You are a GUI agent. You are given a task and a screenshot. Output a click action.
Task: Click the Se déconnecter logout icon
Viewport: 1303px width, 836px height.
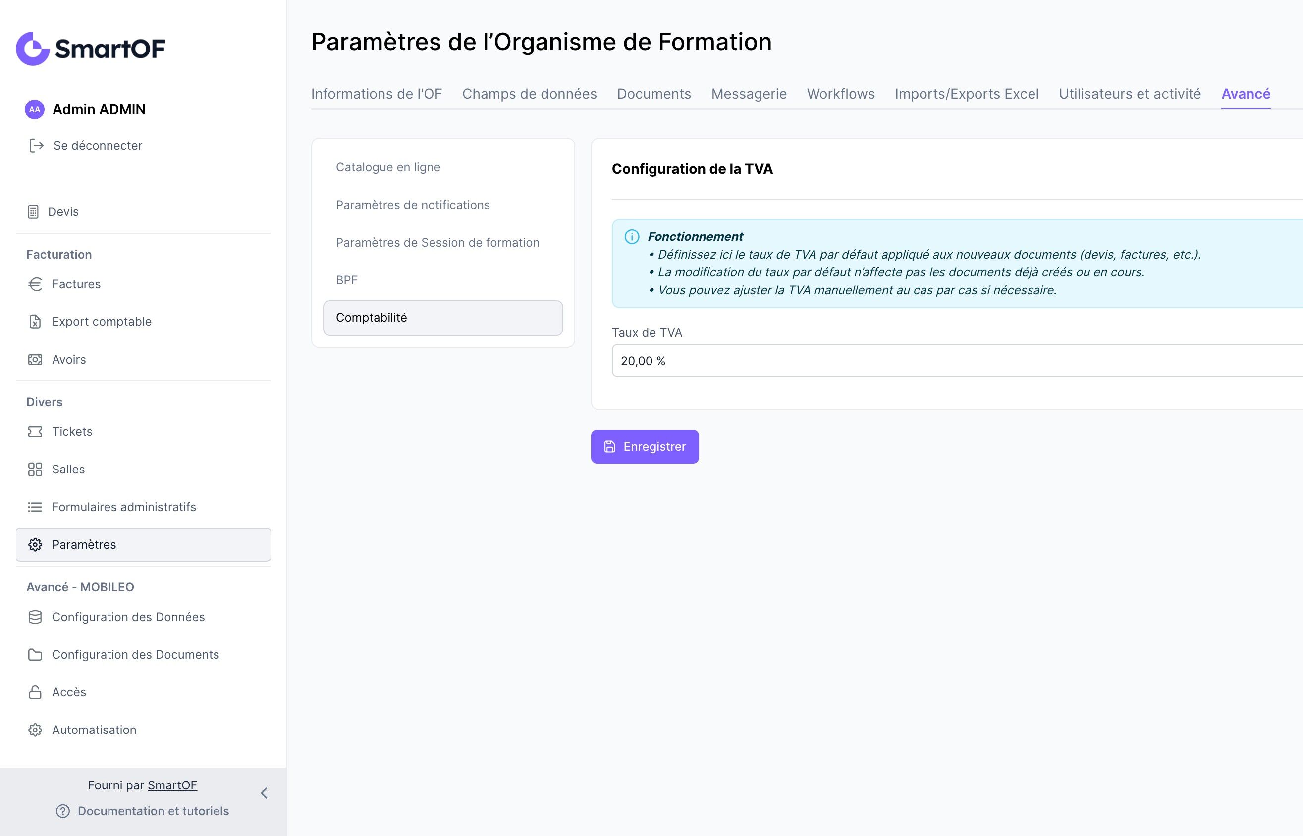[36, 146]
